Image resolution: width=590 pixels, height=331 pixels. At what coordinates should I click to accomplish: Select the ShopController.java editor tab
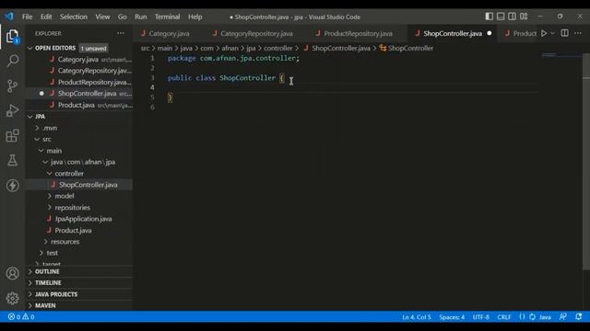[453, 33]
